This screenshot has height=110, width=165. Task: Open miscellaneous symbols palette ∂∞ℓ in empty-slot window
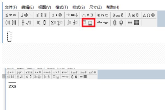pyautogui.click(x=118, y=15)
